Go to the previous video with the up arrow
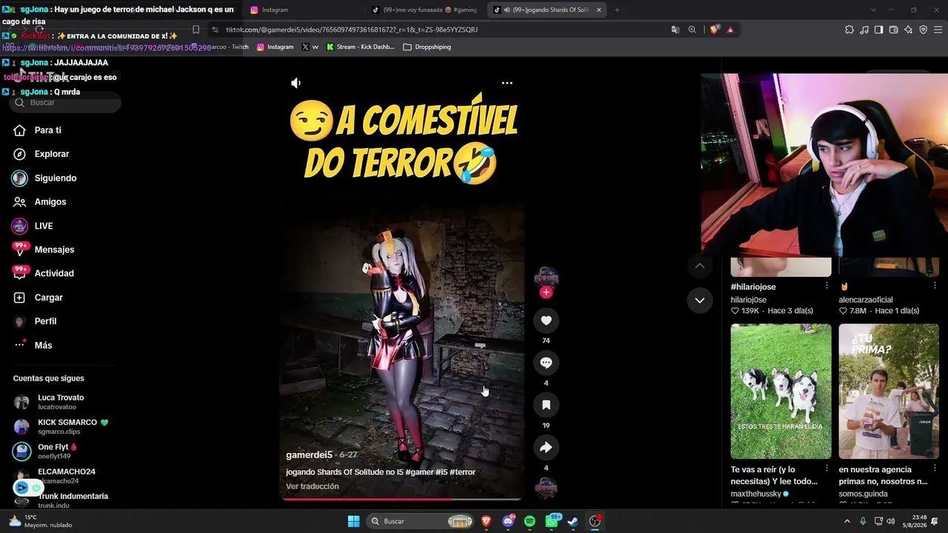948x533 pixels. click(700, 266)
